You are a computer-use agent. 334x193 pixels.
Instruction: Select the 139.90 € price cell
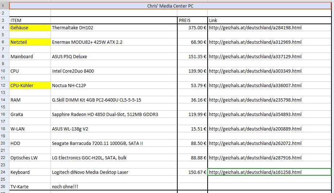[x=192, y=71]
